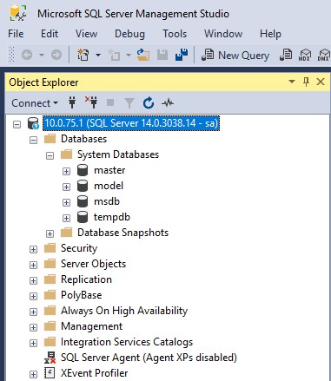
Task: Open the Tools menu
Action: pyautogui.click(x=175, y=34)
